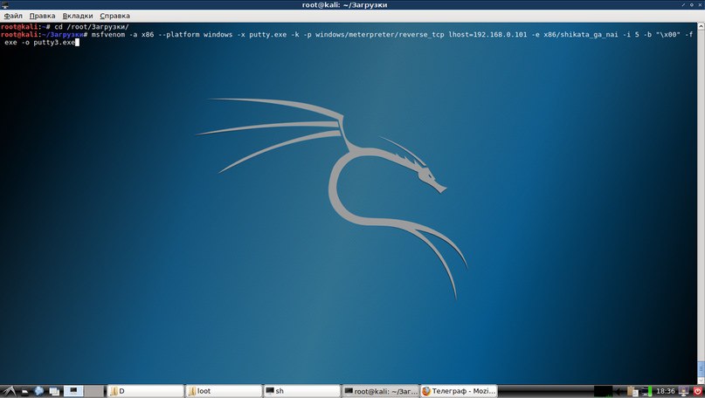Click the network monitor tray icon
705x398 pixels.
coord(646,391)
